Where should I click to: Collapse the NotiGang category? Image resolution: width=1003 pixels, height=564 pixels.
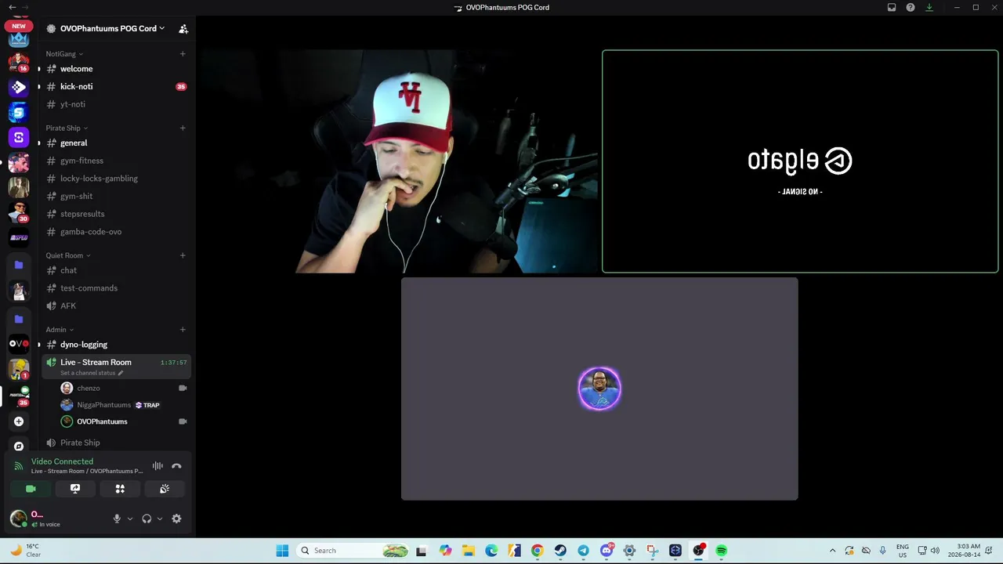[x=64, y=54]
